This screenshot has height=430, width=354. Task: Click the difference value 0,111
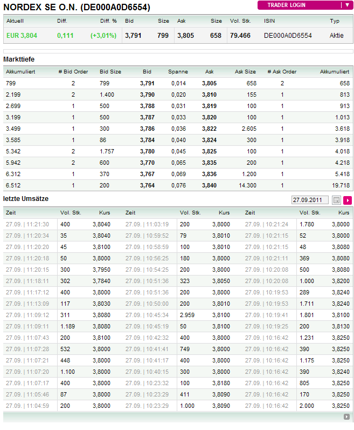pos(65,35)
